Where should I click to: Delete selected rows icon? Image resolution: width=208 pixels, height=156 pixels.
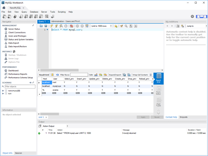click(105, 75)
